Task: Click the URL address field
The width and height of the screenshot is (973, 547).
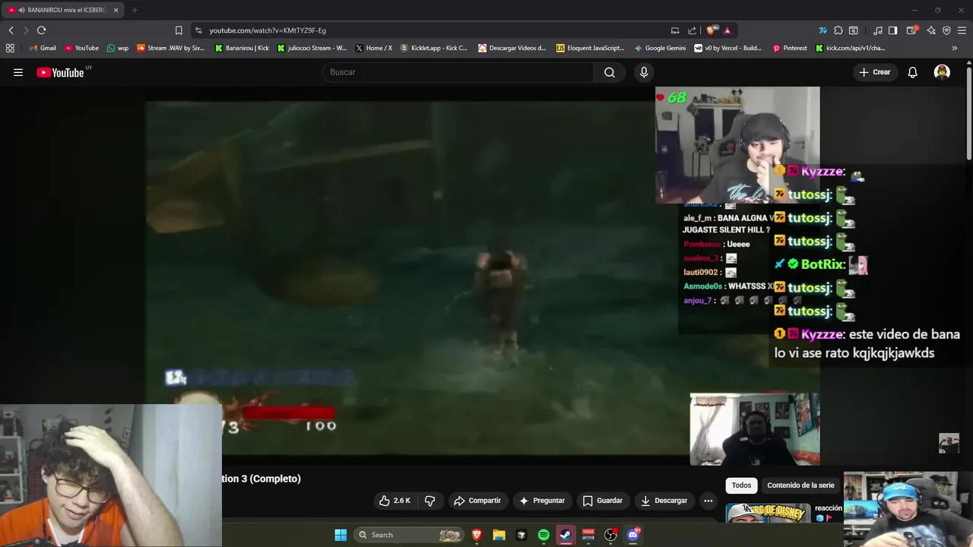Action: [433, 30]
